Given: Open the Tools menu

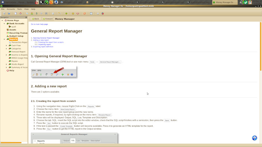Looking at the screenshot, I should [19, 9].
